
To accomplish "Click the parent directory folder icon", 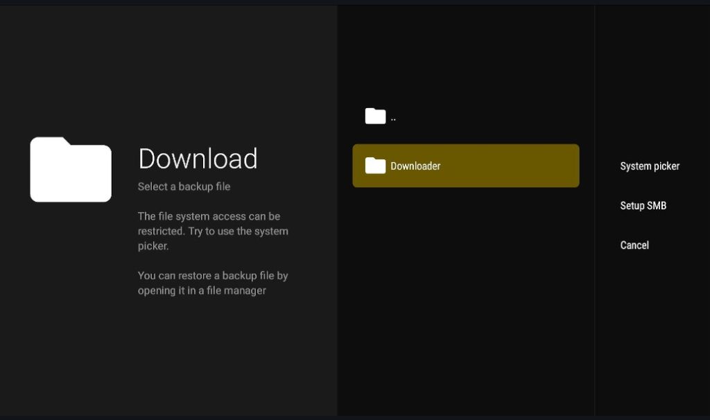I will click(375, 116).
